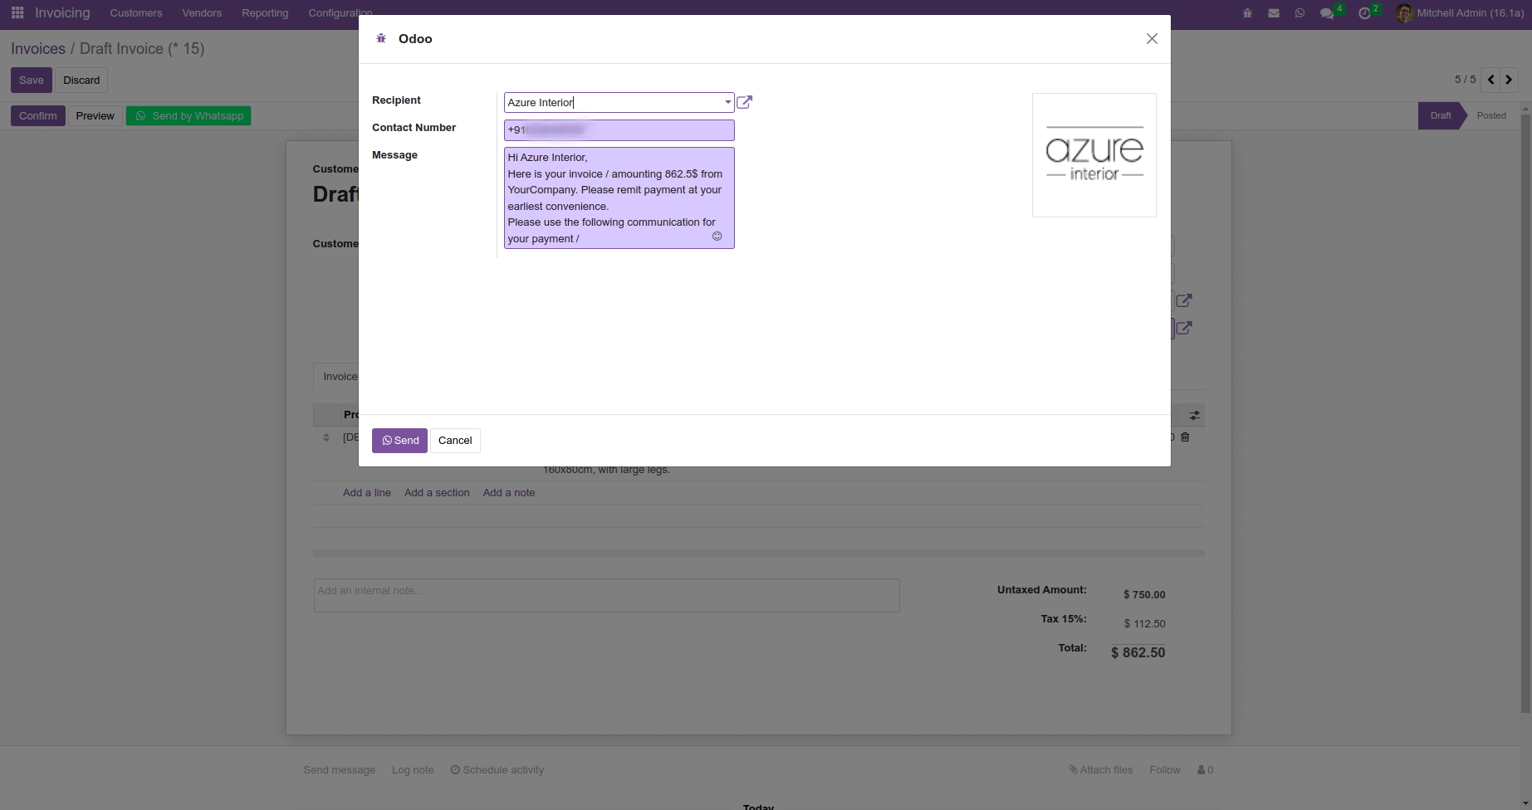Click the Contact Number field
Screen dimensions: 1532x810
coord(619,130)
